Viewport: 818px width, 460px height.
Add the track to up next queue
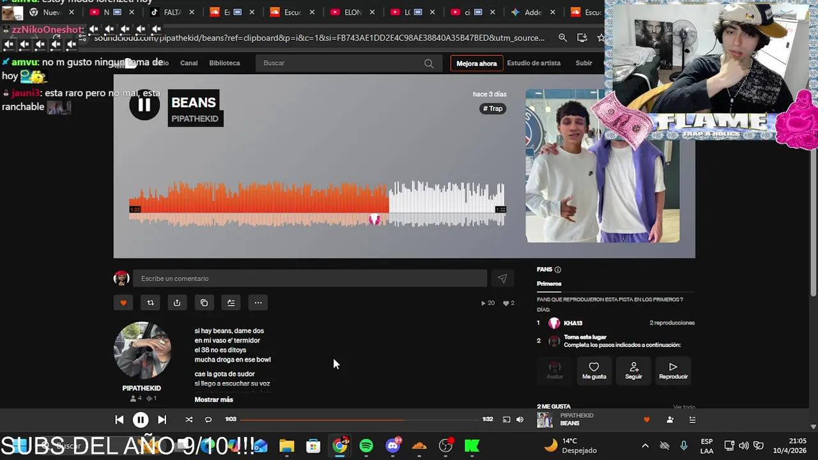(231, 303)
